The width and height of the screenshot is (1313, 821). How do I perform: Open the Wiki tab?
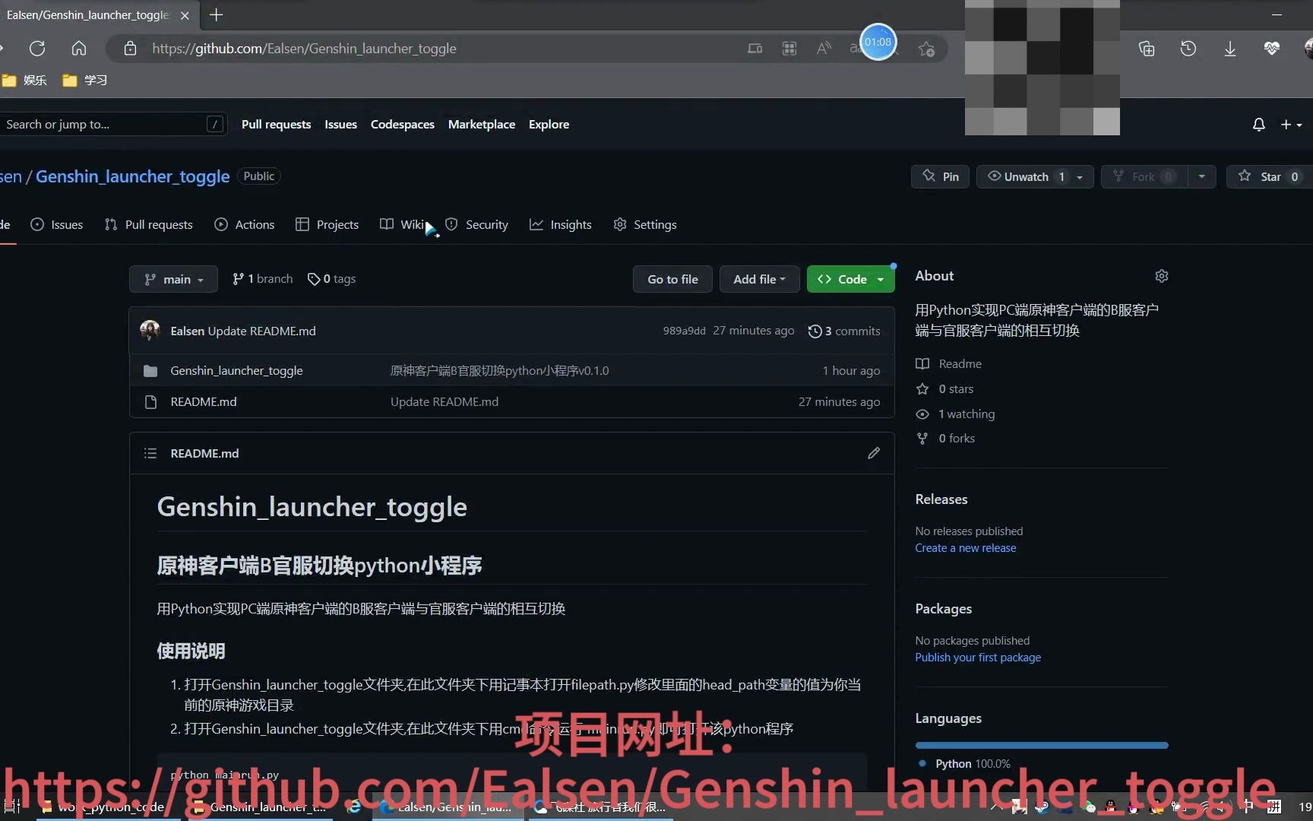pyautogui.click(x=403, y=224)
